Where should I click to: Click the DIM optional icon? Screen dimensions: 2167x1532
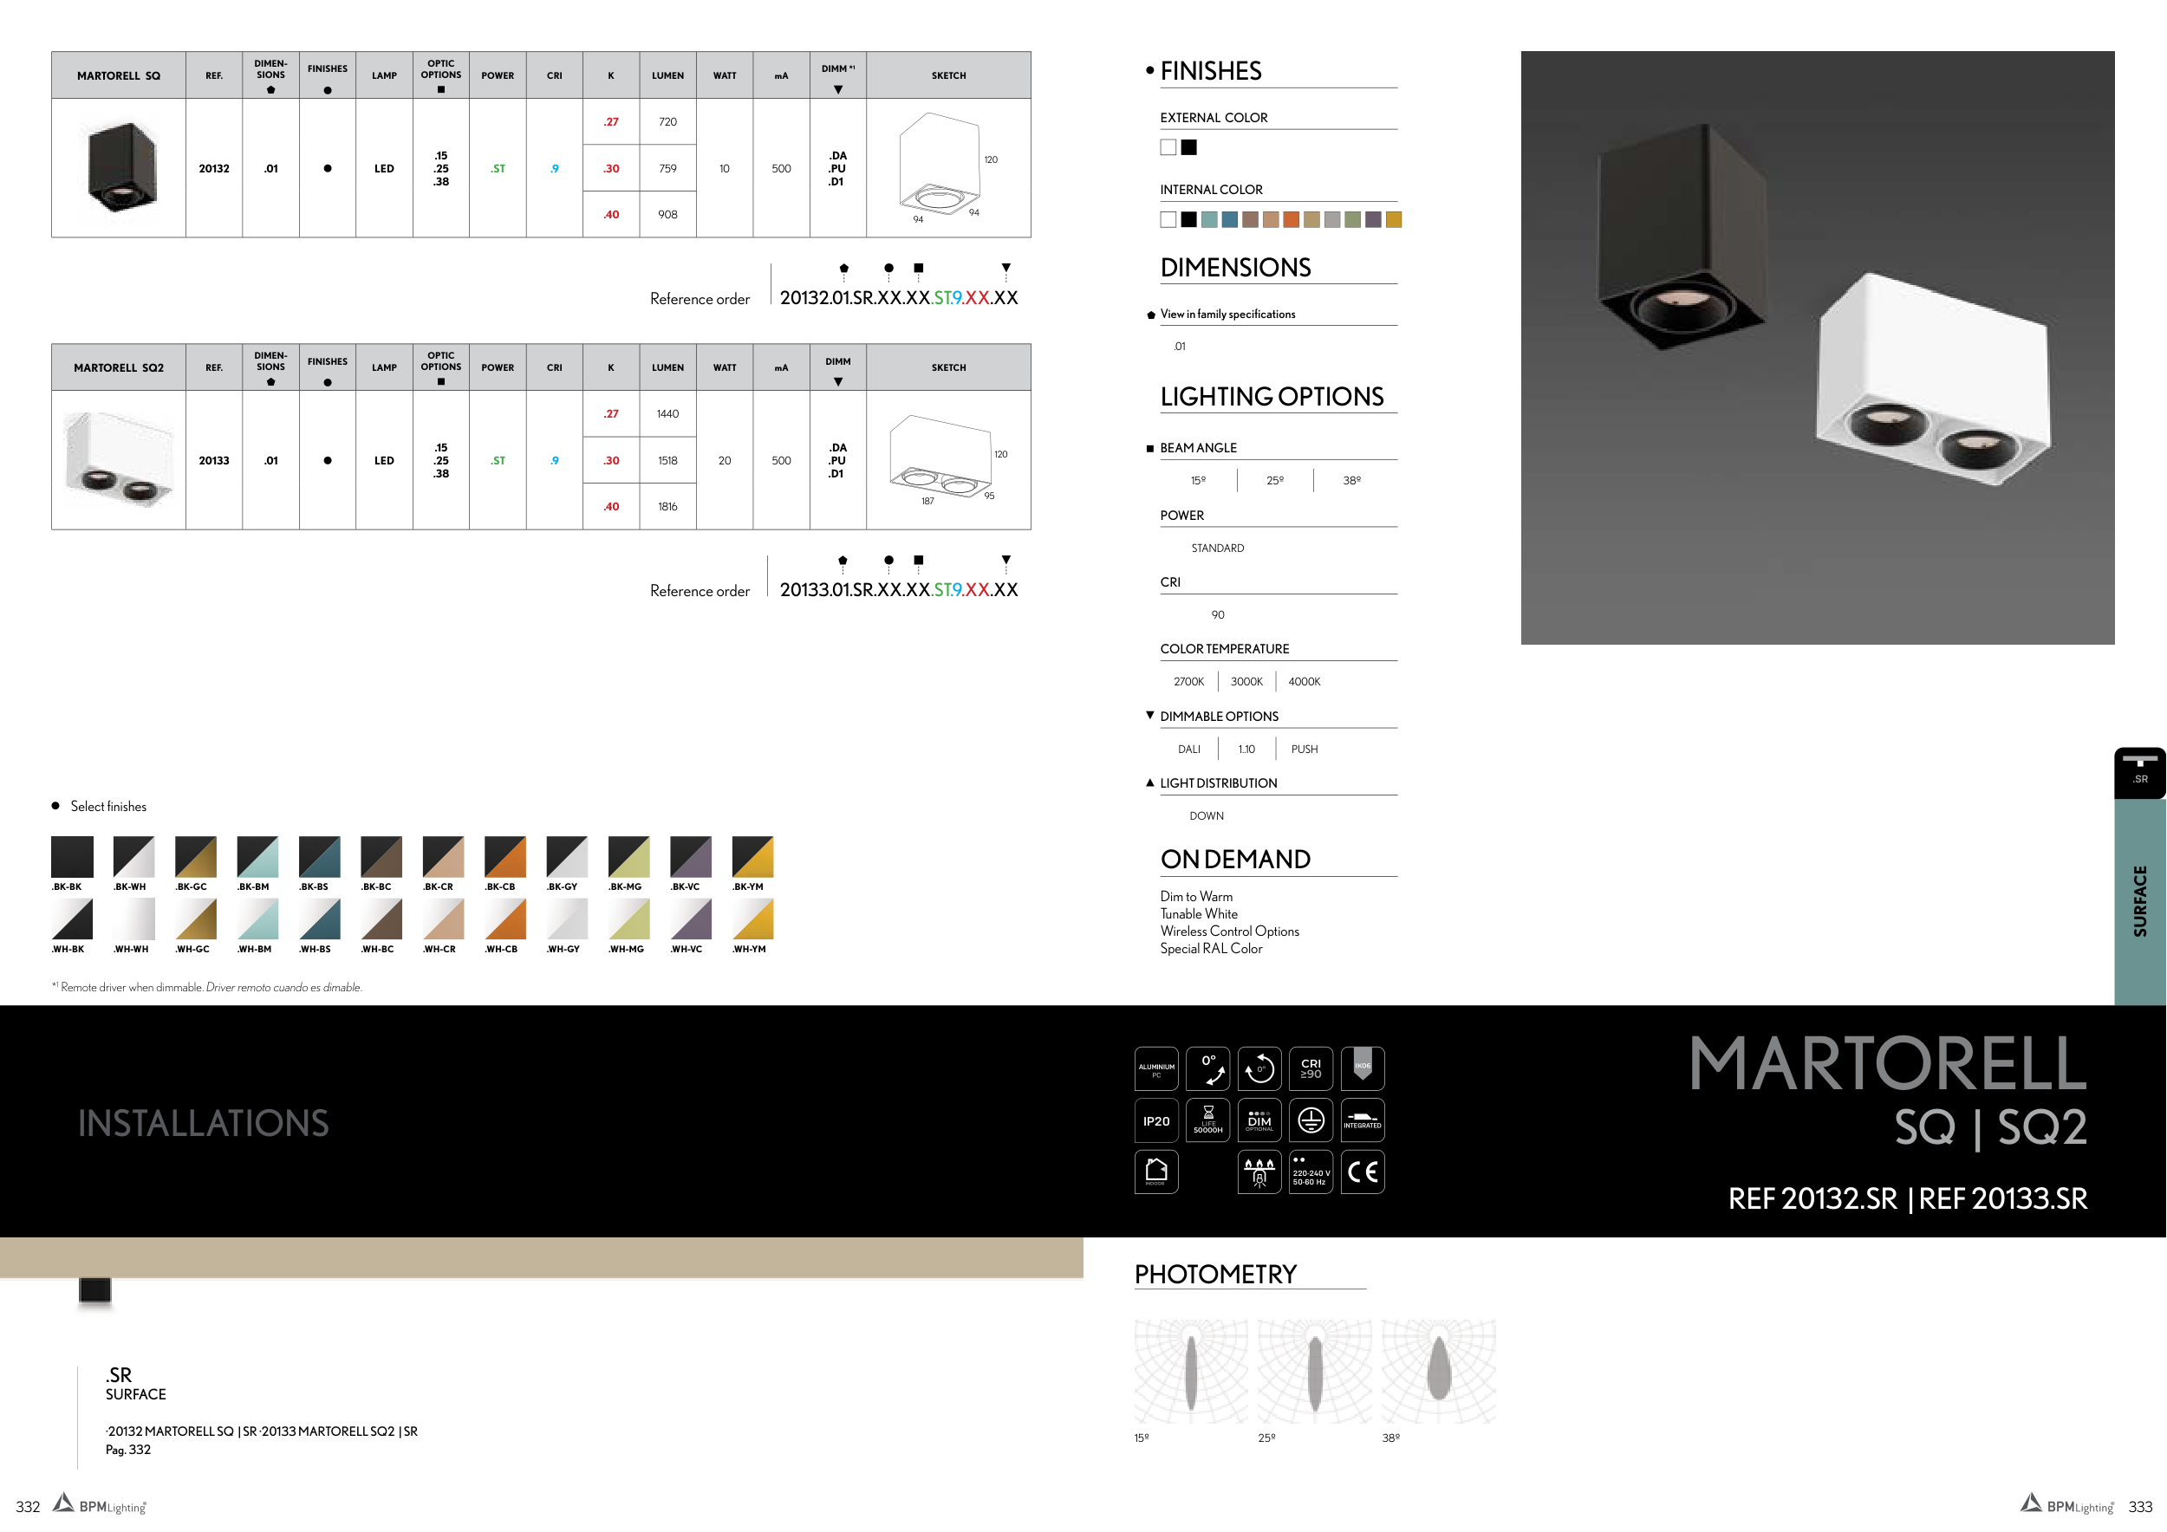click(1259, 1120)
